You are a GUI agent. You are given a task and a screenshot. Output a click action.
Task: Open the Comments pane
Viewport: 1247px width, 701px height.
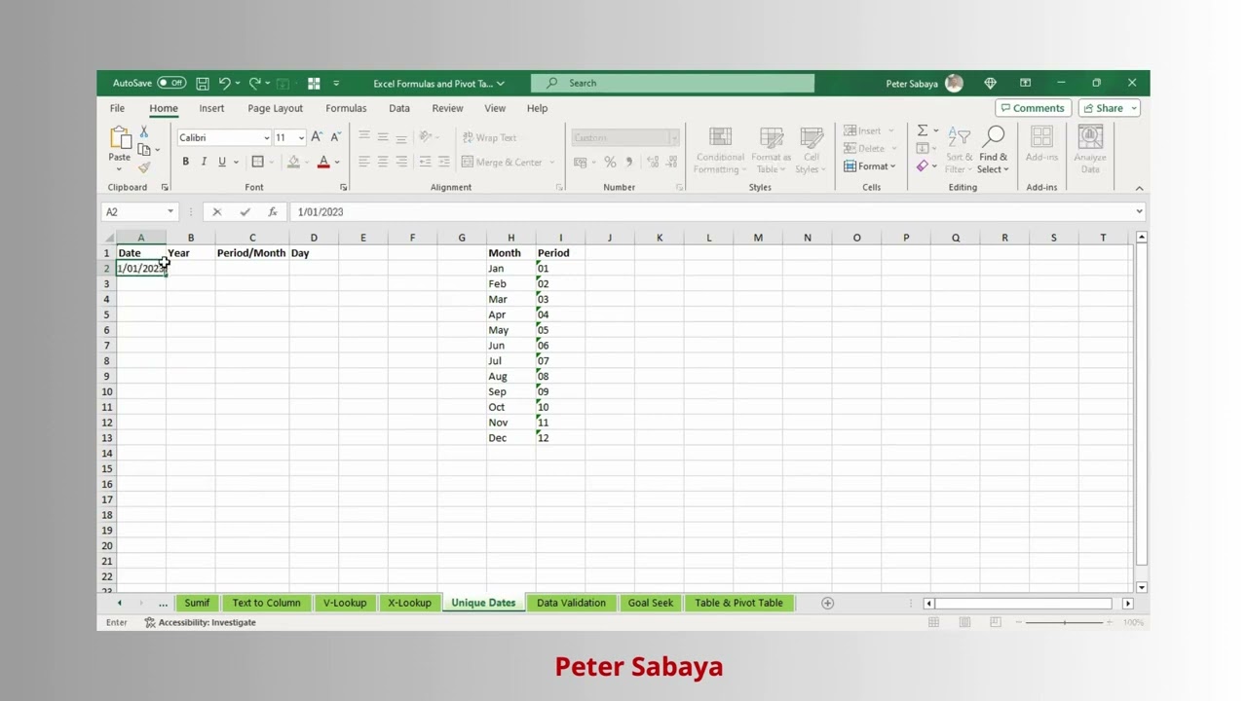1031,108
